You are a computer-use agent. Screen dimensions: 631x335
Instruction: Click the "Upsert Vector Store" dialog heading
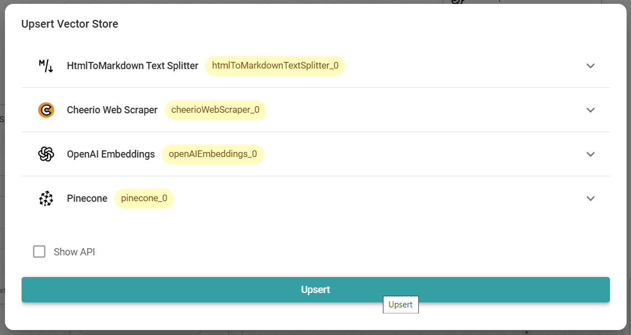[x=70, y=24]
